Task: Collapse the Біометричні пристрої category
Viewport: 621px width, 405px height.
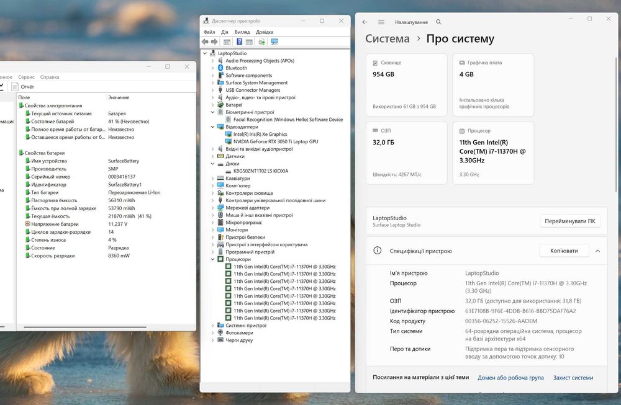Action: 212,112
